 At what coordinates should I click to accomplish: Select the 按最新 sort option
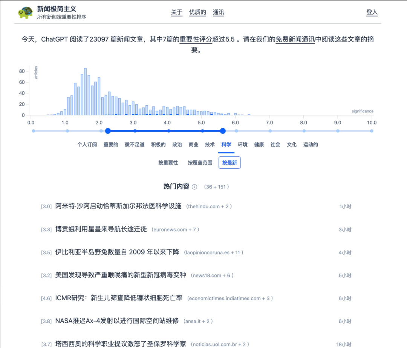coord(230,162)
